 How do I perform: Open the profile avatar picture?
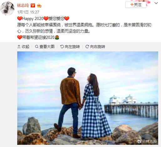(x=7, y=8)
